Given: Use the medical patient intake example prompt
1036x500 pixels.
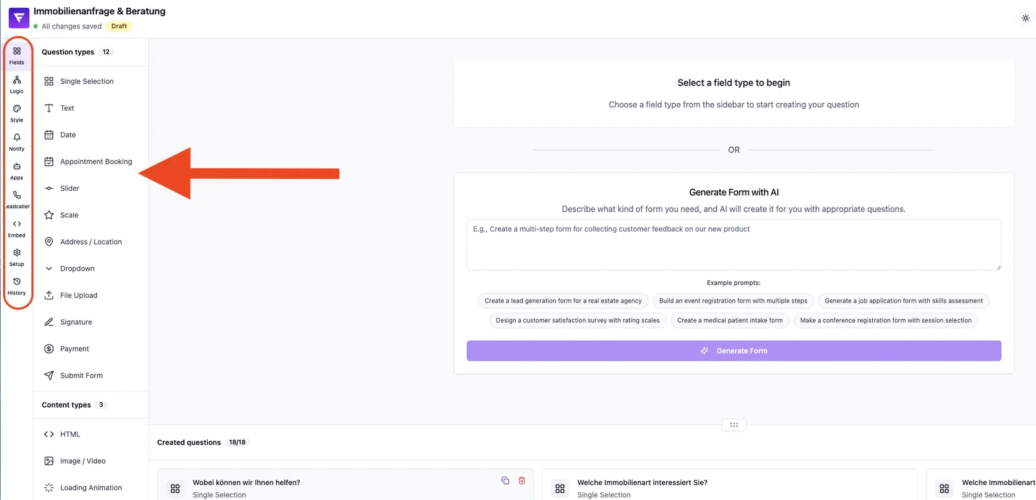Looking at the screenshot, I should 730,320.
